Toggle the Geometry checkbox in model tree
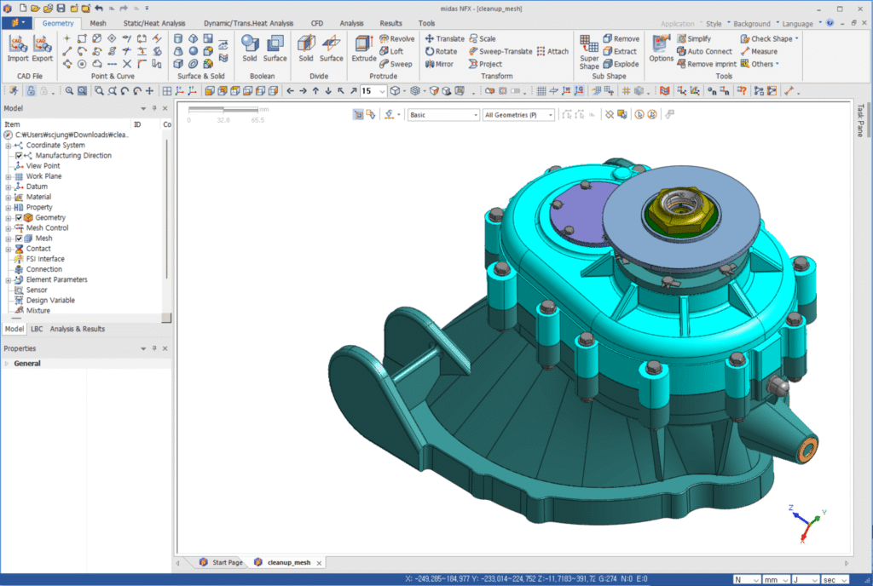The image size is (873, 586). 19,218
